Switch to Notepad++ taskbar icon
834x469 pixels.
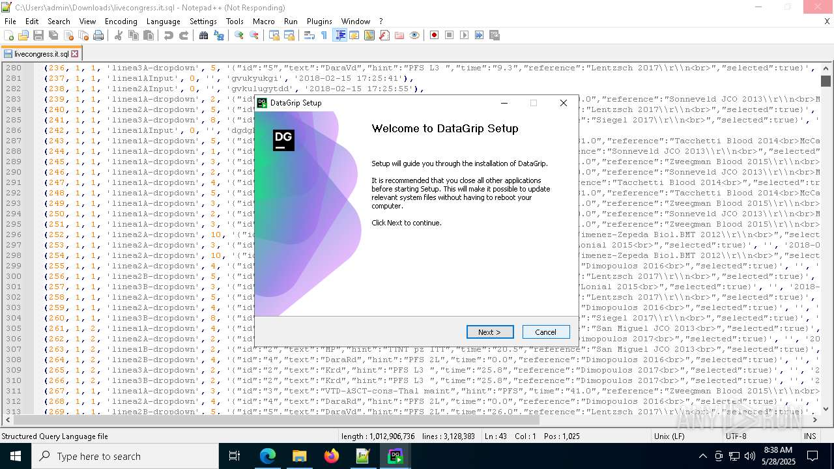point(363,456)
